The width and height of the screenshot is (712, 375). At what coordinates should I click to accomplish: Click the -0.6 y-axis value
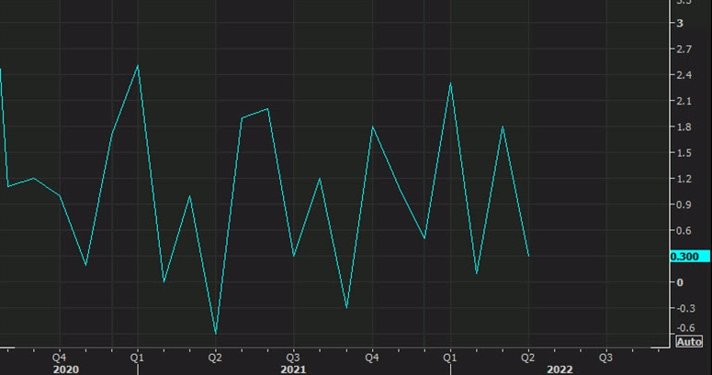pyautogui.click(x=685, y=327)
